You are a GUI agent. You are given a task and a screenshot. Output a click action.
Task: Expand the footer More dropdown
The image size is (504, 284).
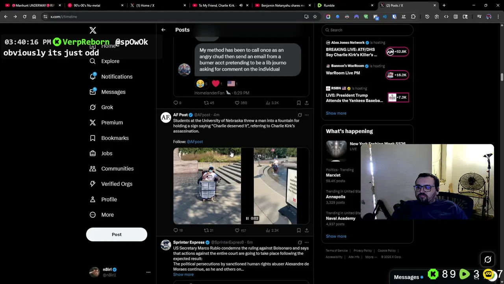point(372,257)
